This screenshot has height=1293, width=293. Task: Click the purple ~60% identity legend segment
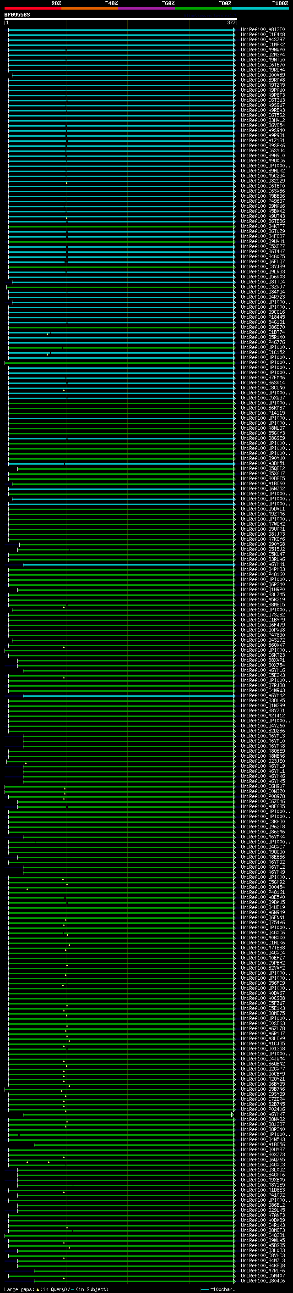[x=147, y=8]
